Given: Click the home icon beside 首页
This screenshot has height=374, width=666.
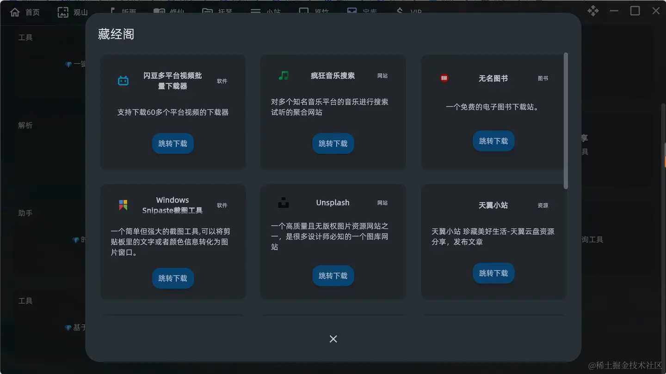Looking at the screenshot, I should tap(15, 12).
